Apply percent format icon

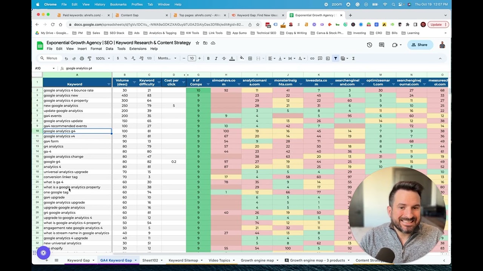point(126,58)
